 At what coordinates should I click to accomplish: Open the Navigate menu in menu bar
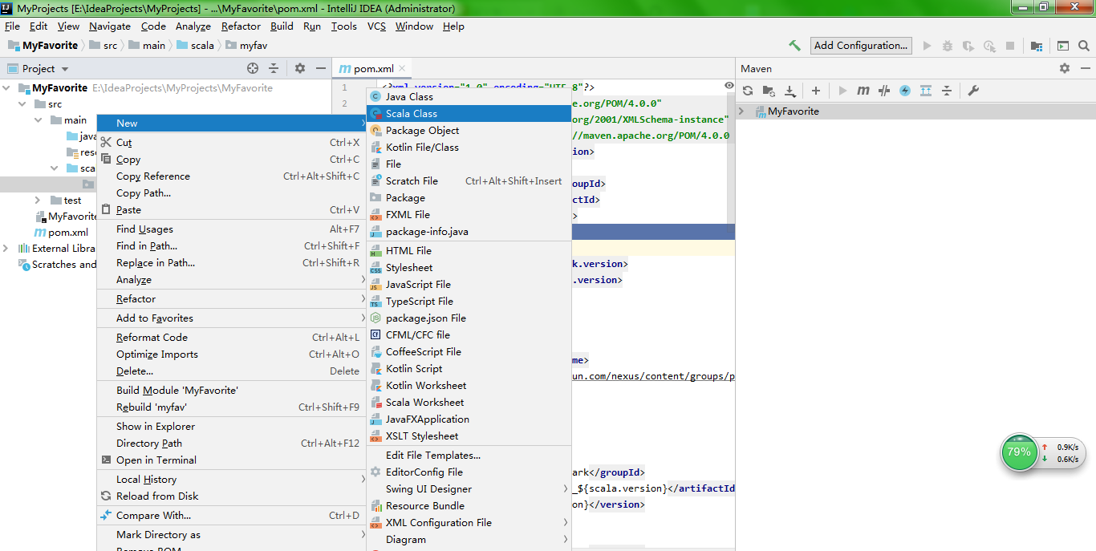coord(110,26)
